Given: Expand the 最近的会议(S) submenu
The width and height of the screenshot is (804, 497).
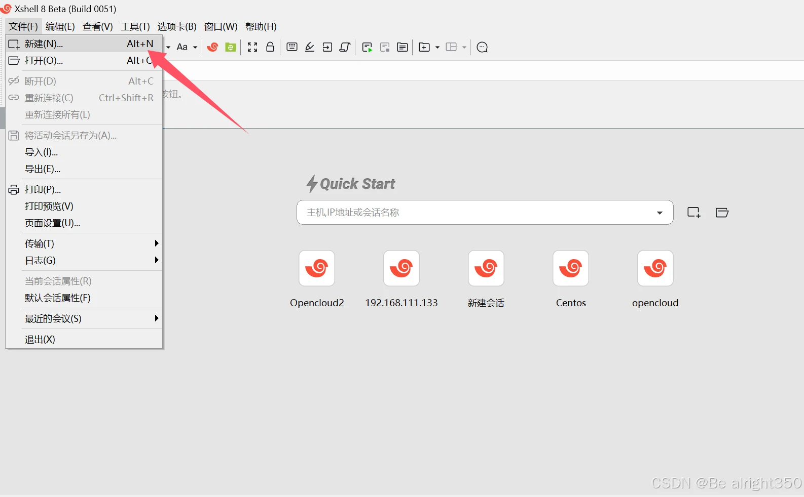Looking at the screenshot, I should tap(84, 319).
